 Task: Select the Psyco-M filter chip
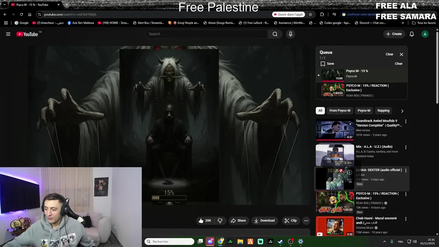click(x=364, y=110)
